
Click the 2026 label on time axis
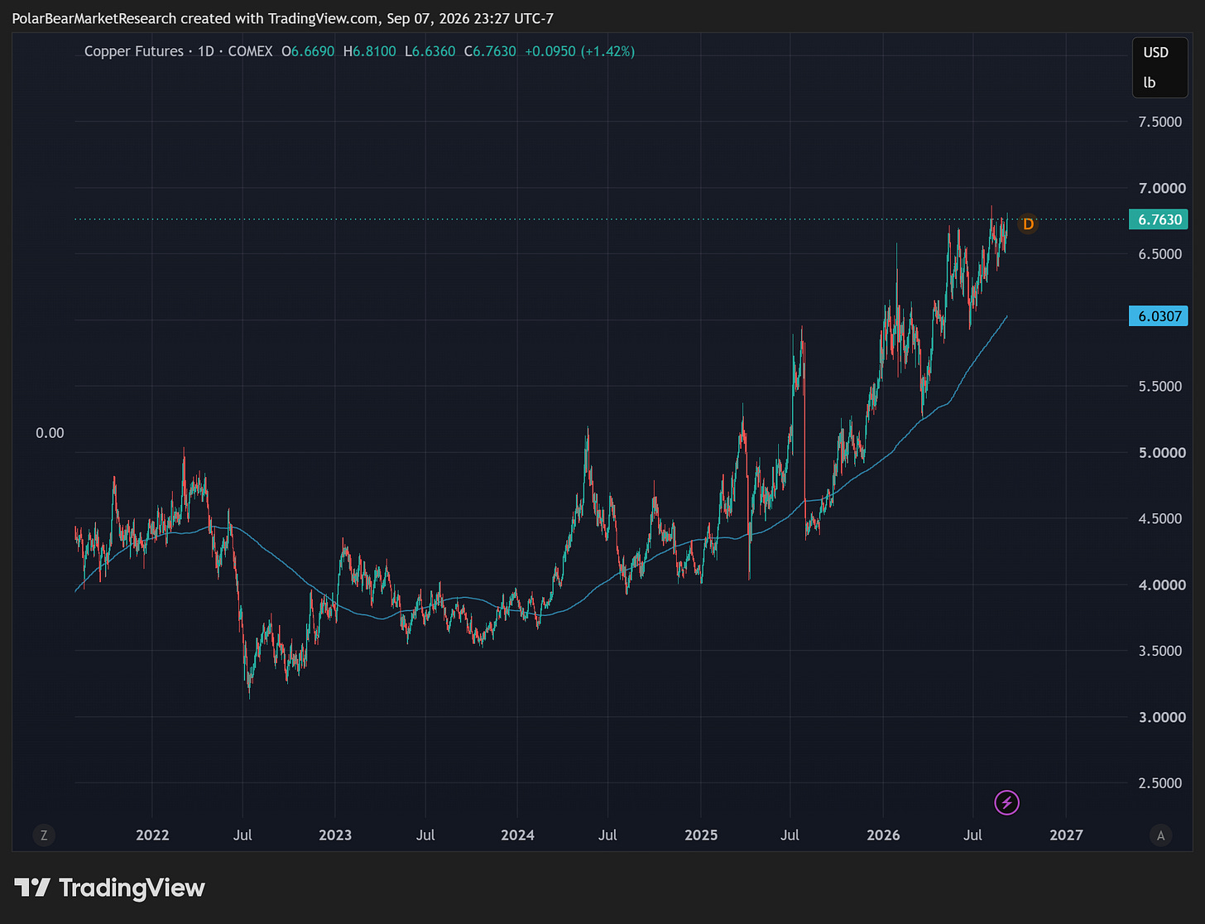point(883,835)
